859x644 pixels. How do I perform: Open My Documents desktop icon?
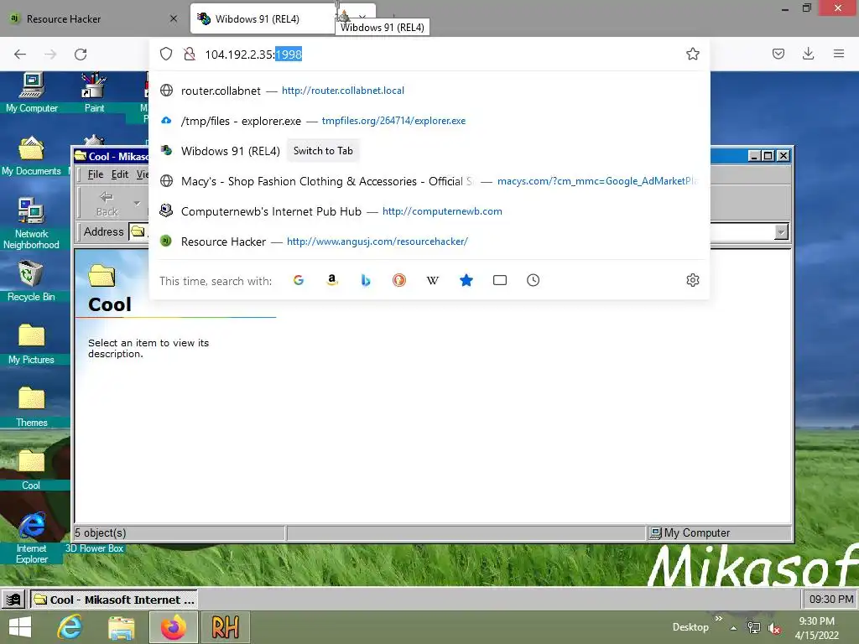31,155
